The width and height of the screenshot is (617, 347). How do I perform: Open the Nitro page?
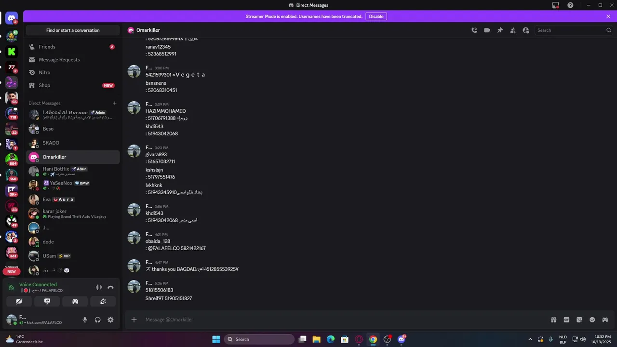point(73,72)
